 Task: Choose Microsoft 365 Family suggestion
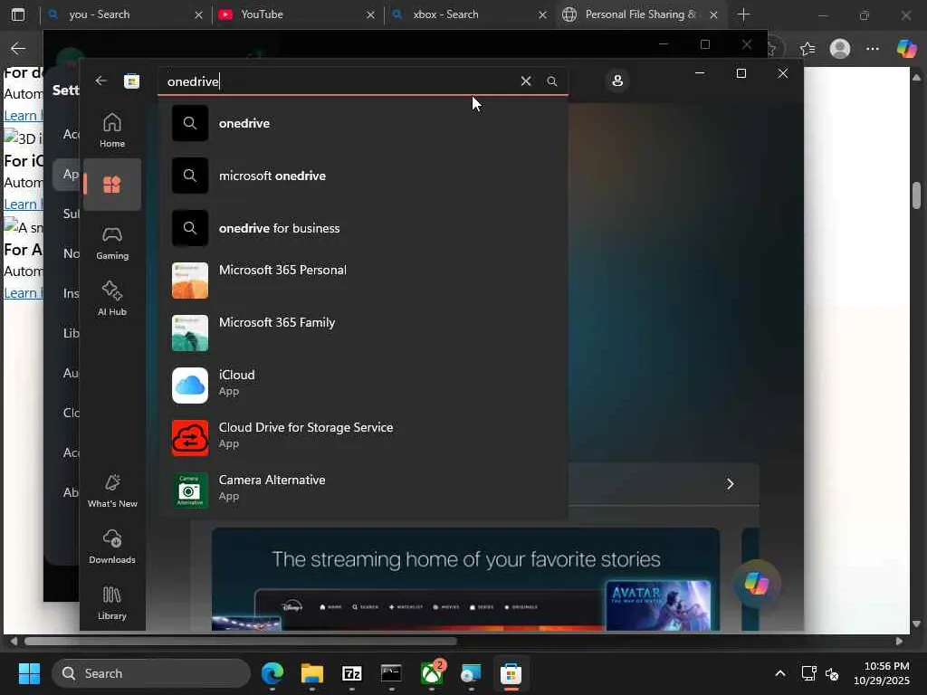(x=363, y=333)
